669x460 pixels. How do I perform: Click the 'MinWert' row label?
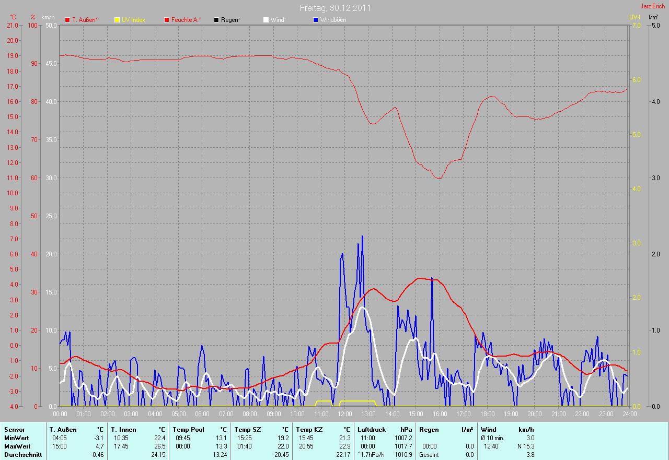click(16, 438)
